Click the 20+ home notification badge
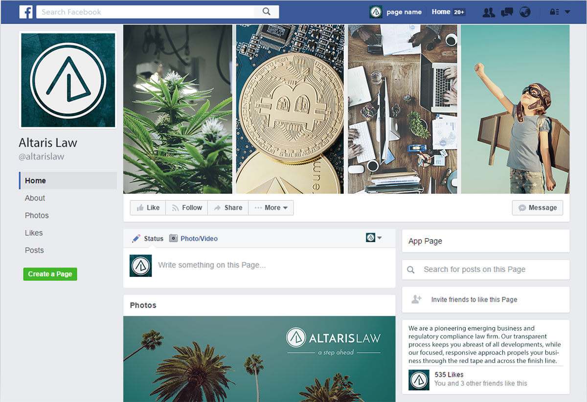587x402 pixels. (459, 12)
